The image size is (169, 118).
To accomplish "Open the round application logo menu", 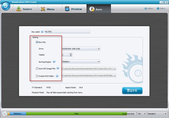I will (x=6, y=6).
